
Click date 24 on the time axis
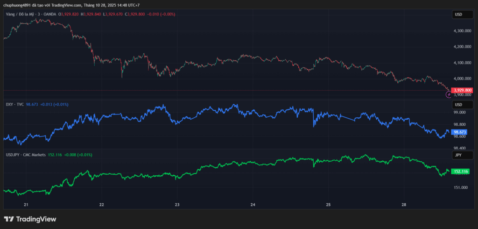253,205
